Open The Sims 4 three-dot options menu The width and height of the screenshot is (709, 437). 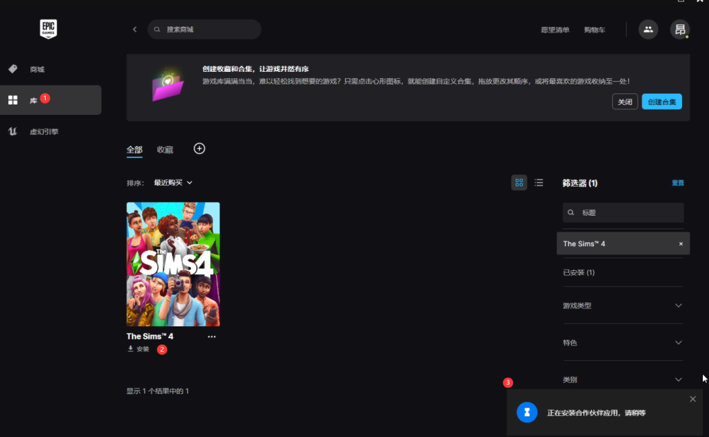point(212,337)
